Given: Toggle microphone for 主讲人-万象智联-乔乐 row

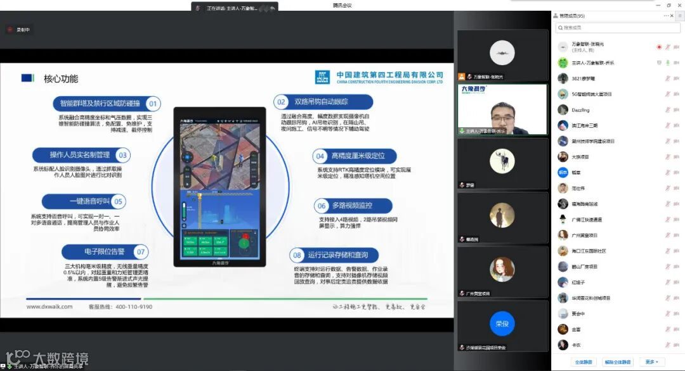Looking at the screenshot, I should pos(667,63).
